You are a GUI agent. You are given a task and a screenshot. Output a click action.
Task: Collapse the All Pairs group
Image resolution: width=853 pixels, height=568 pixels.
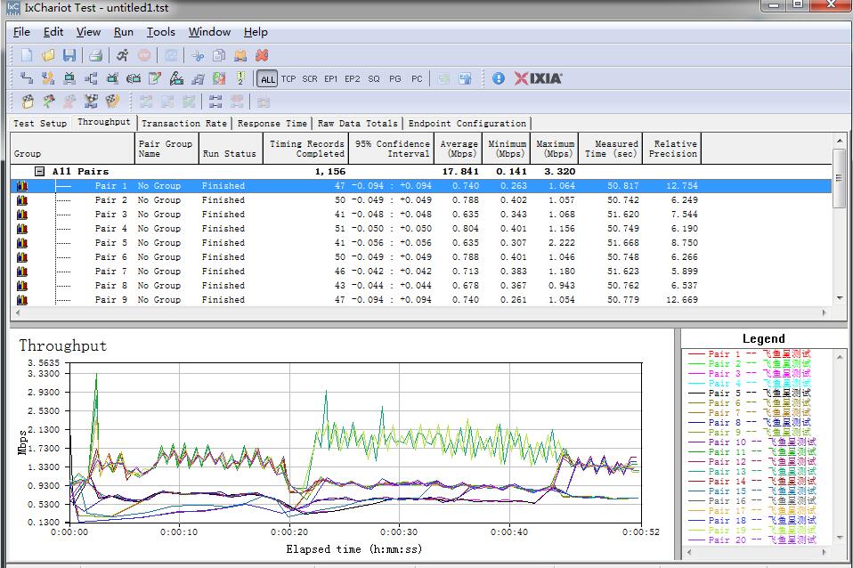tap(39, 171)
